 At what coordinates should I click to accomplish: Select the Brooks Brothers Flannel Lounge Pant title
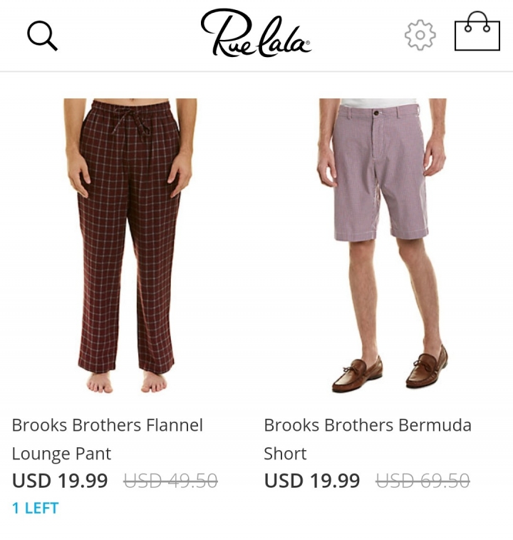pyautogui.click(x=108, y=439)
